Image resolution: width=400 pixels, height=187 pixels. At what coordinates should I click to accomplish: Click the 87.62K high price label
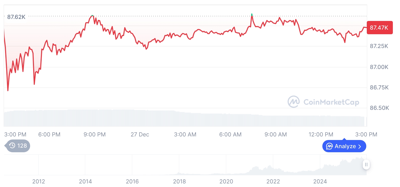coord(16,17)
